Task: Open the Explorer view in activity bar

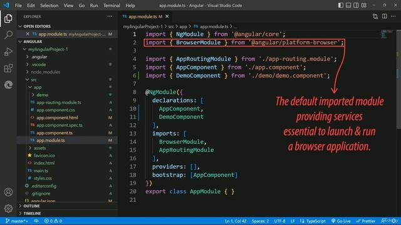Action: click(8, 19)
